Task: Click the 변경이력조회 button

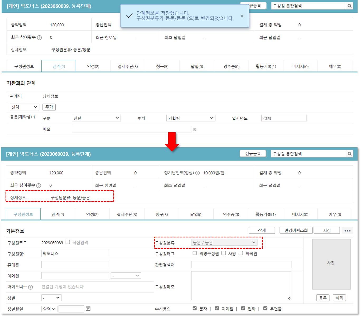Action: [296, 230]
